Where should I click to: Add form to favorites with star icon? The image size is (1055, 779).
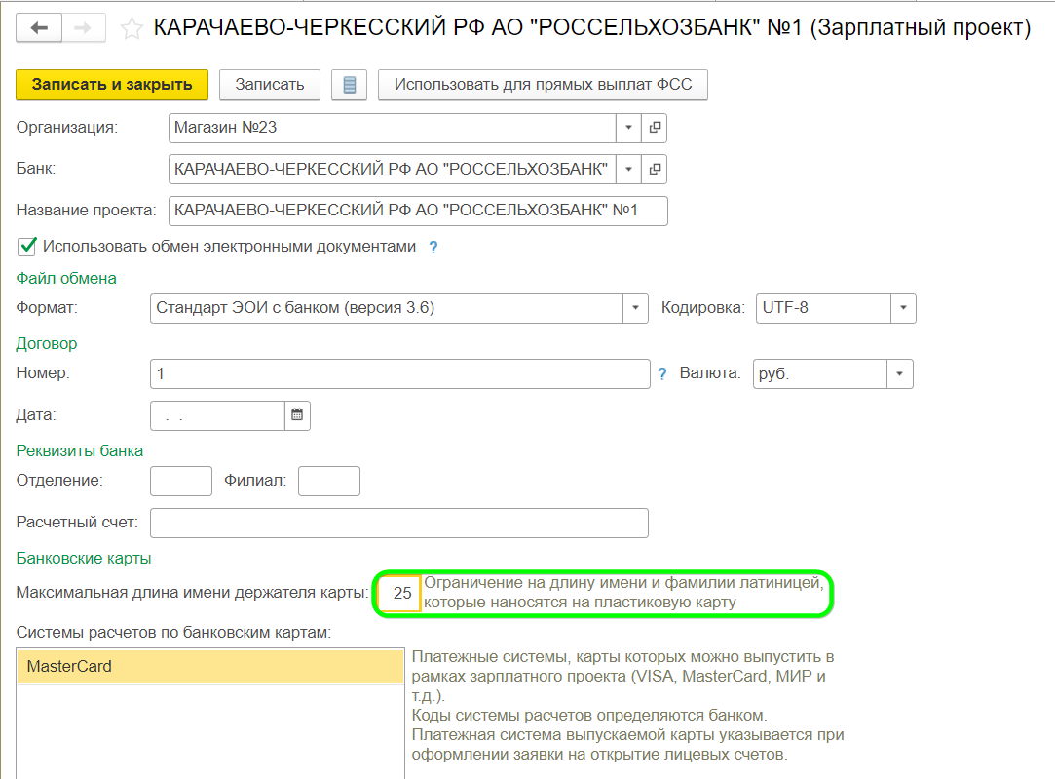tap(132, 28)
